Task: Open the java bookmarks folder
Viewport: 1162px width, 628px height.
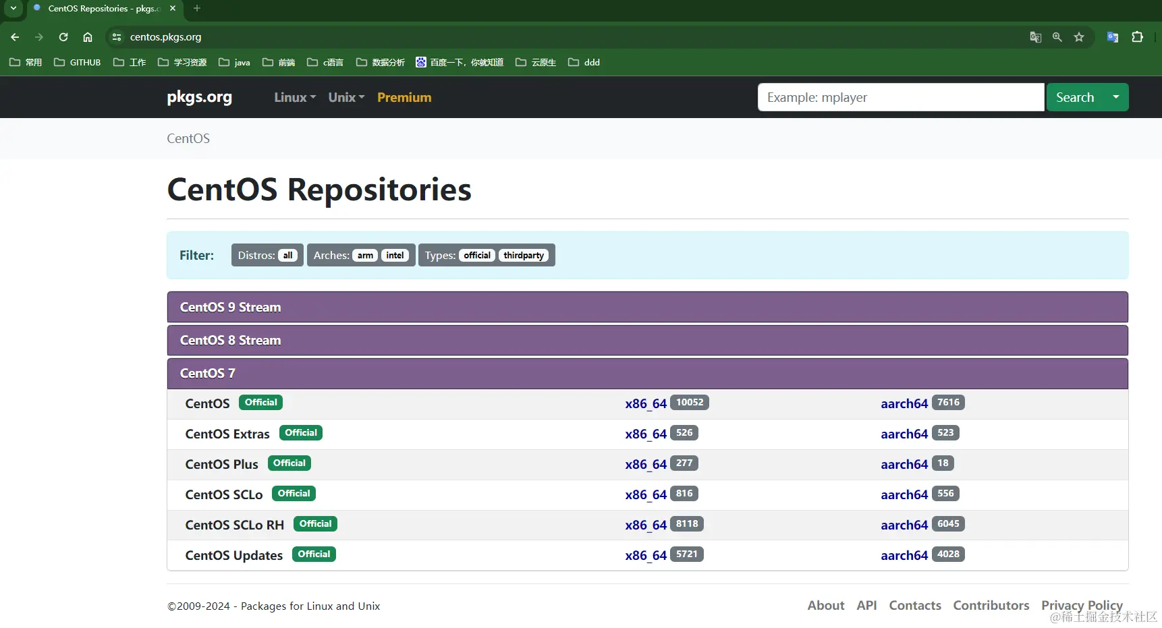Action: coord(234,62)
